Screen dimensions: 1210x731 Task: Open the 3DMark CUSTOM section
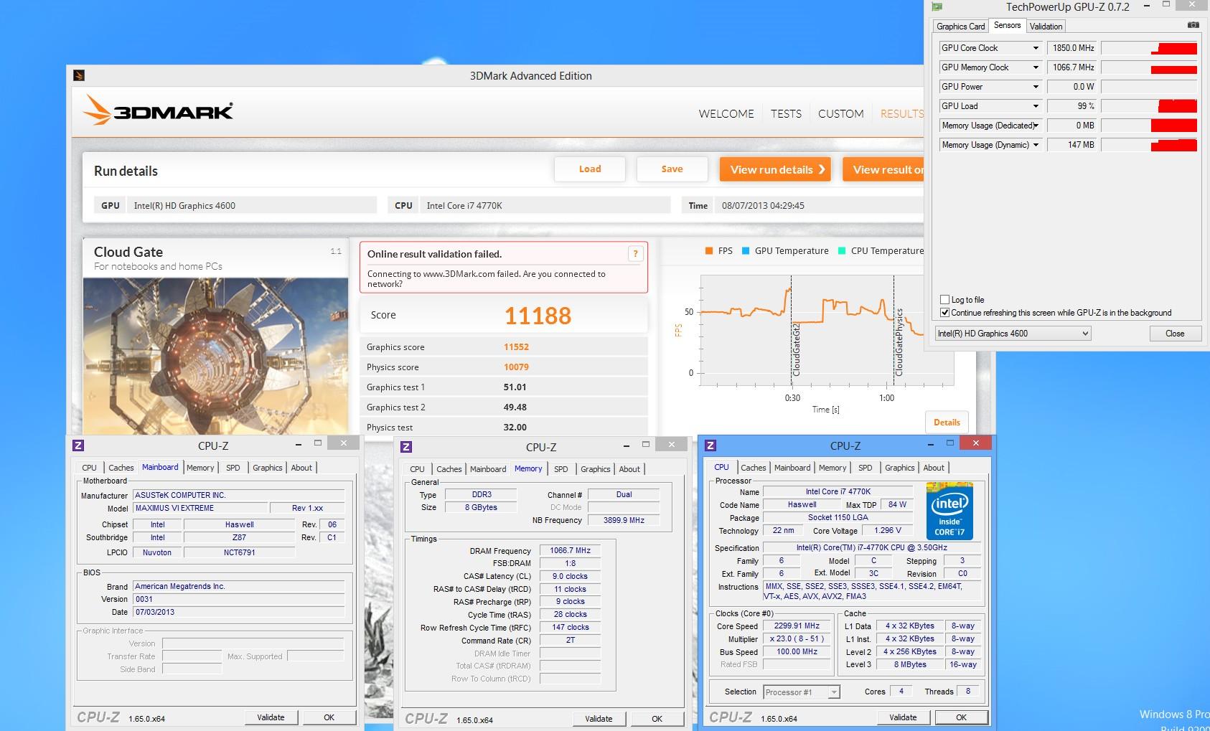[841, 114]
